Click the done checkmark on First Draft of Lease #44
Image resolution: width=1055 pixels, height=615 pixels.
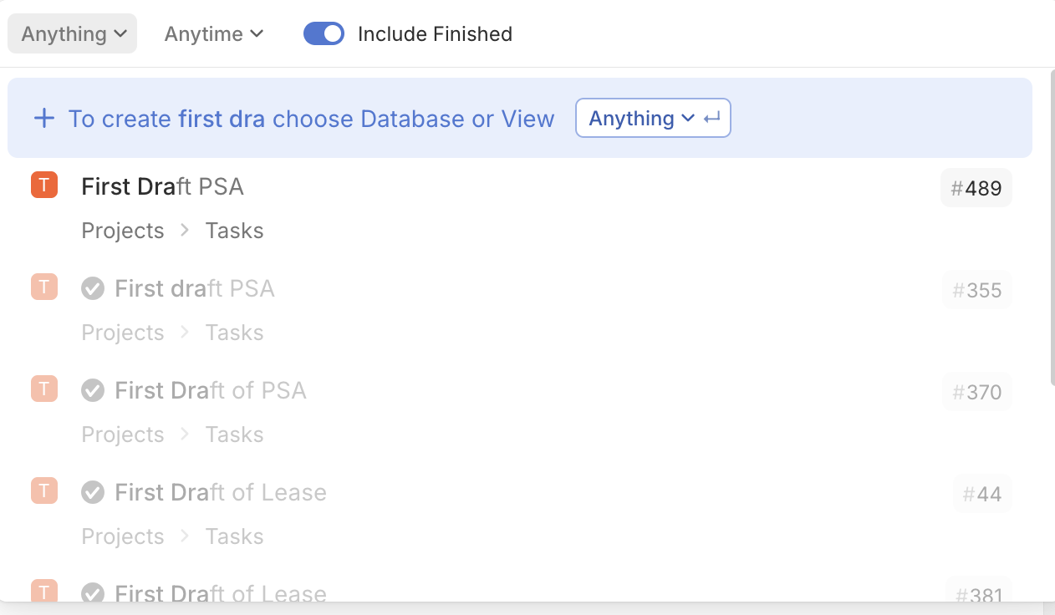point(93,492)
